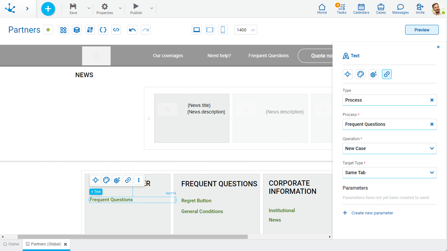
Task: Select the {News.title} text
Action: click(199, 105)
